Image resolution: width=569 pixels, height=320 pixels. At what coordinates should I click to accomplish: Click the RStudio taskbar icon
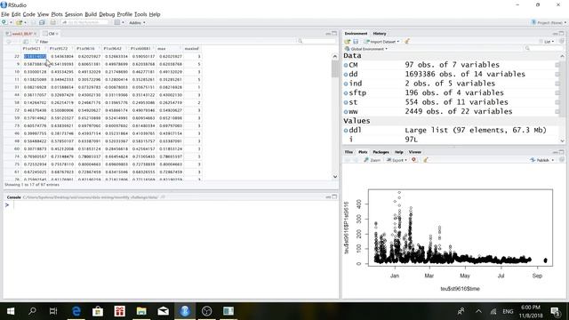pyautogui.click(x=185, y=311)
